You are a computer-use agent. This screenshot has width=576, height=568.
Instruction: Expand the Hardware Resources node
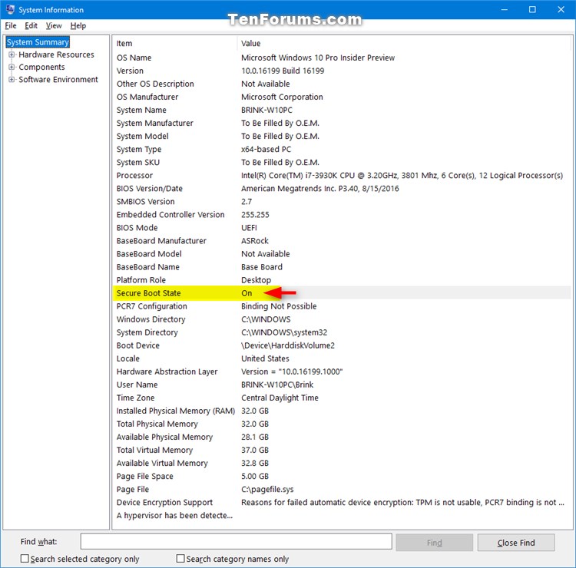[12, 54]
